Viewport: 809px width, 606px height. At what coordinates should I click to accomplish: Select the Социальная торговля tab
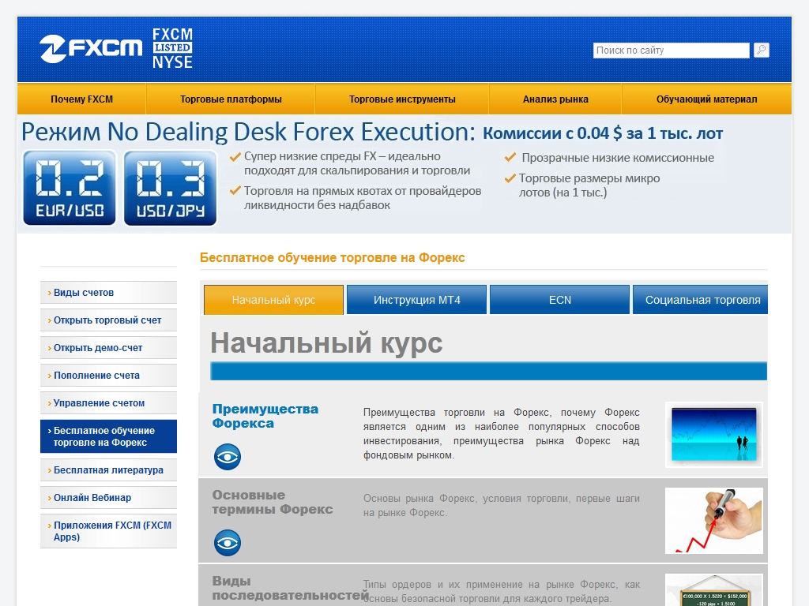coord(702,300)
